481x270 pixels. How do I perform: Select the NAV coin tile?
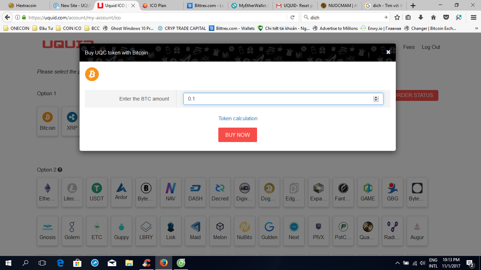171,192
